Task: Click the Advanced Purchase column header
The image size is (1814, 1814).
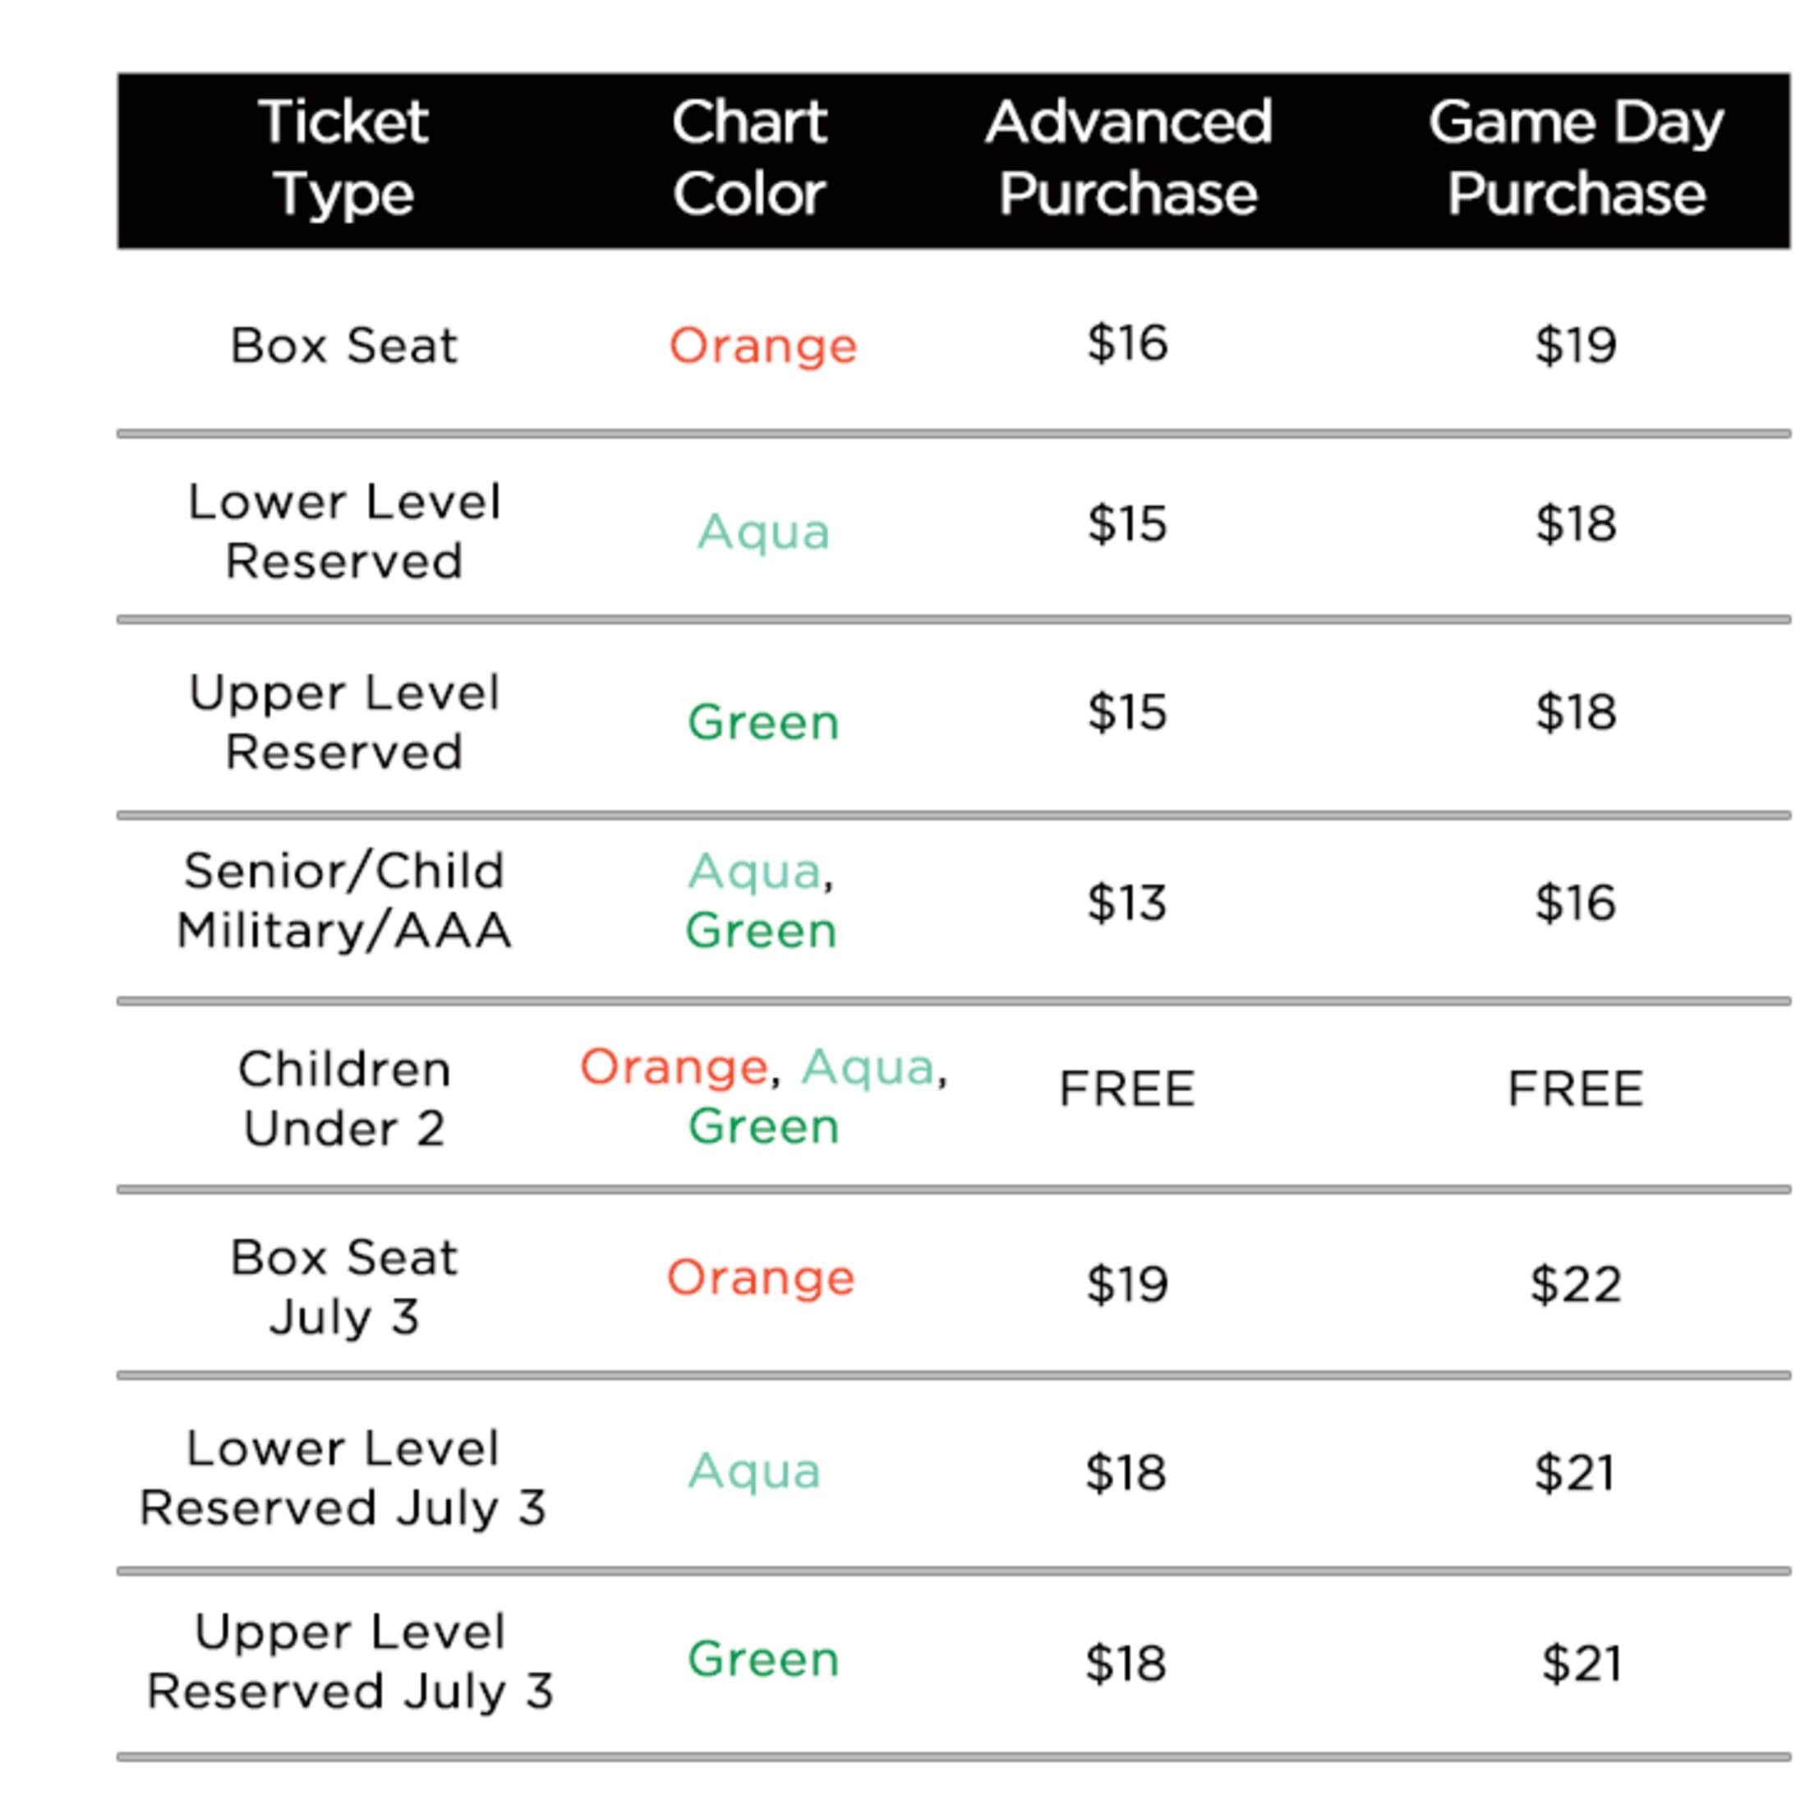Action: 1128,158
